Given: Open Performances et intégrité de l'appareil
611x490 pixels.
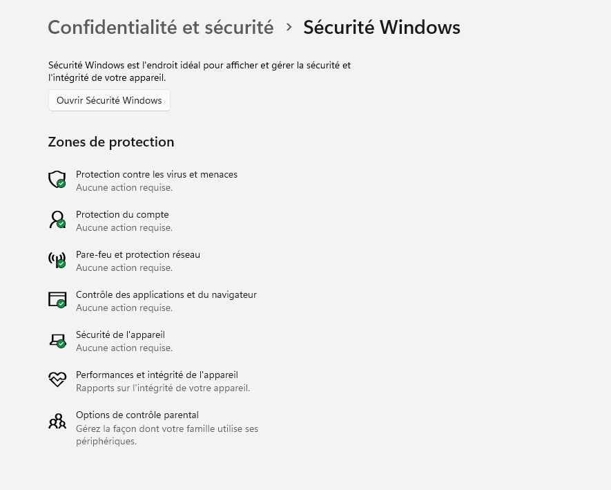Looking at the screenshot, I should (157, 375).
